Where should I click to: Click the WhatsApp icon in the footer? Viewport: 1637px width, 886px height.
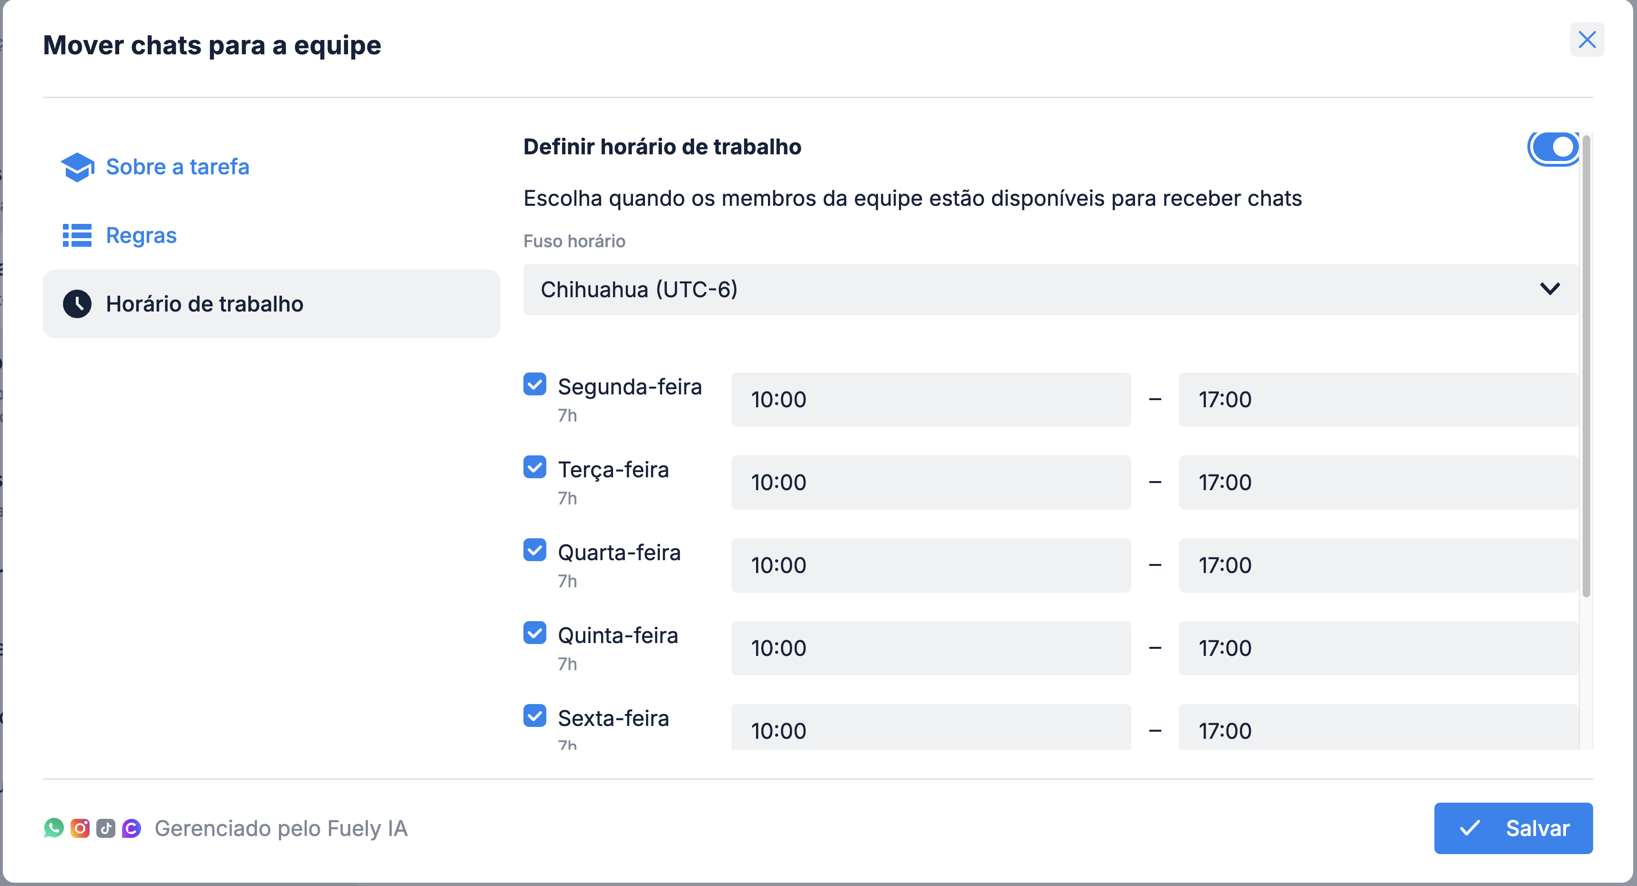[x=54, y=828]
